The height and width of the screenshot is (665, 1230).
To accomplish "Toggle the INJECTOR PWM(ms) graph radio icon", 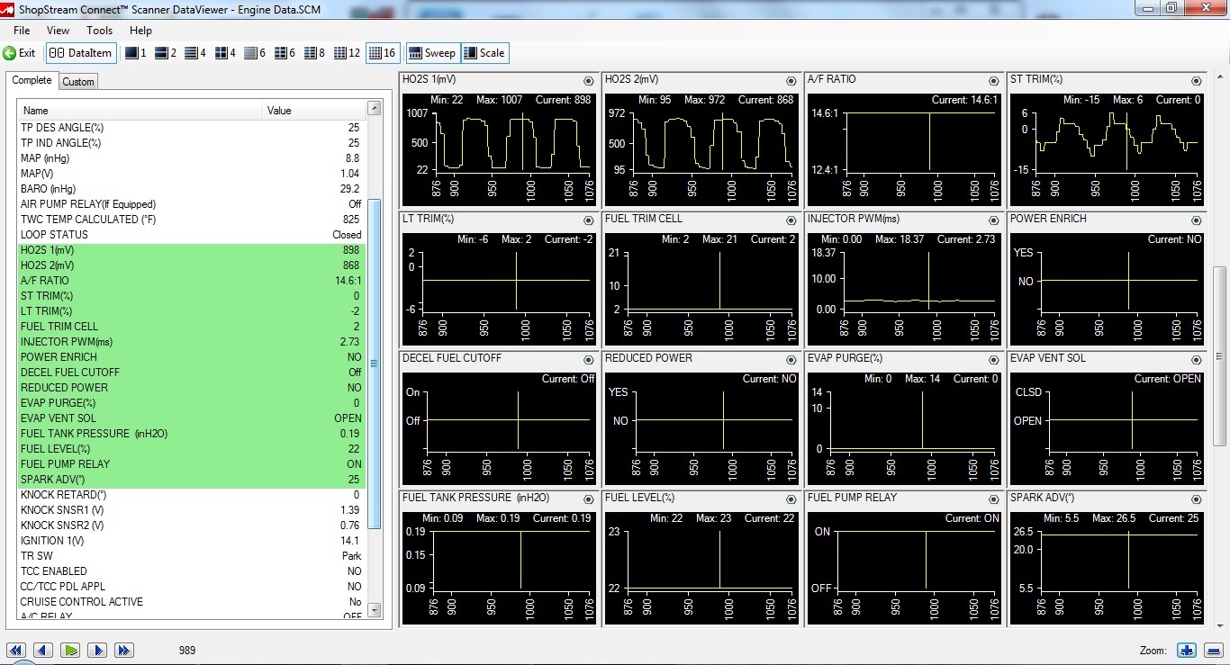I will tap(993, 220).
